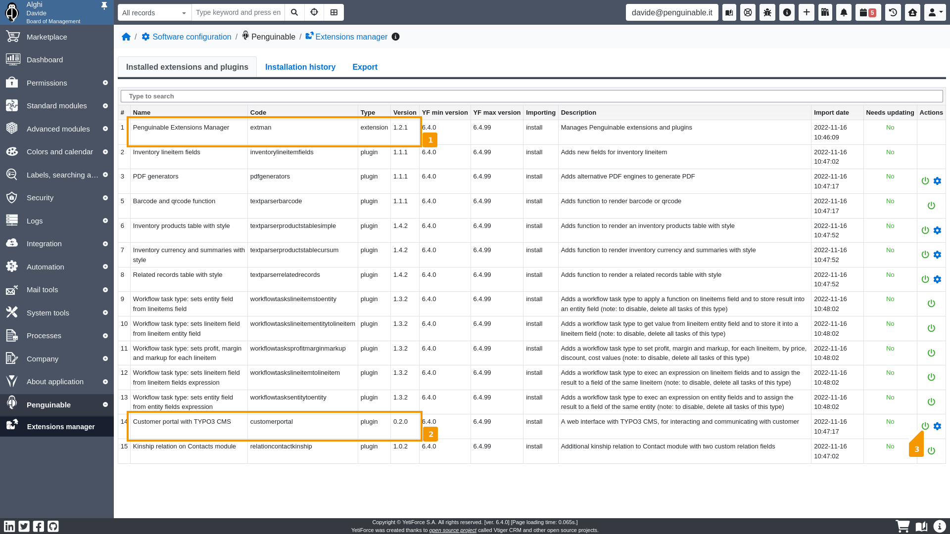This screenshot has height=534, width=950.
Task: Click the quick create plus icon
Action: coord(807,12)
